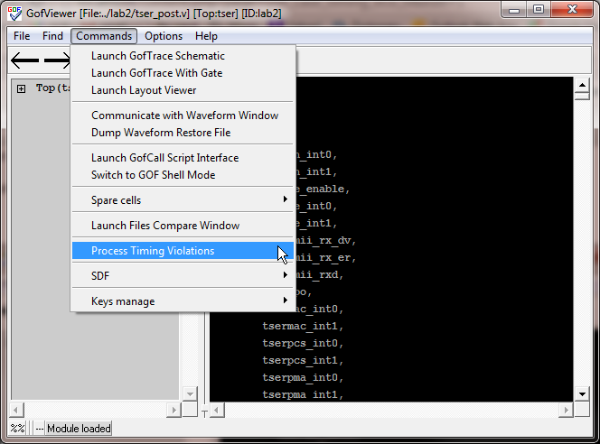The height and width of the screenshot is (444, 600).
Task: Click the status bar icon at bottom left
Action: (x=17, y=428)
